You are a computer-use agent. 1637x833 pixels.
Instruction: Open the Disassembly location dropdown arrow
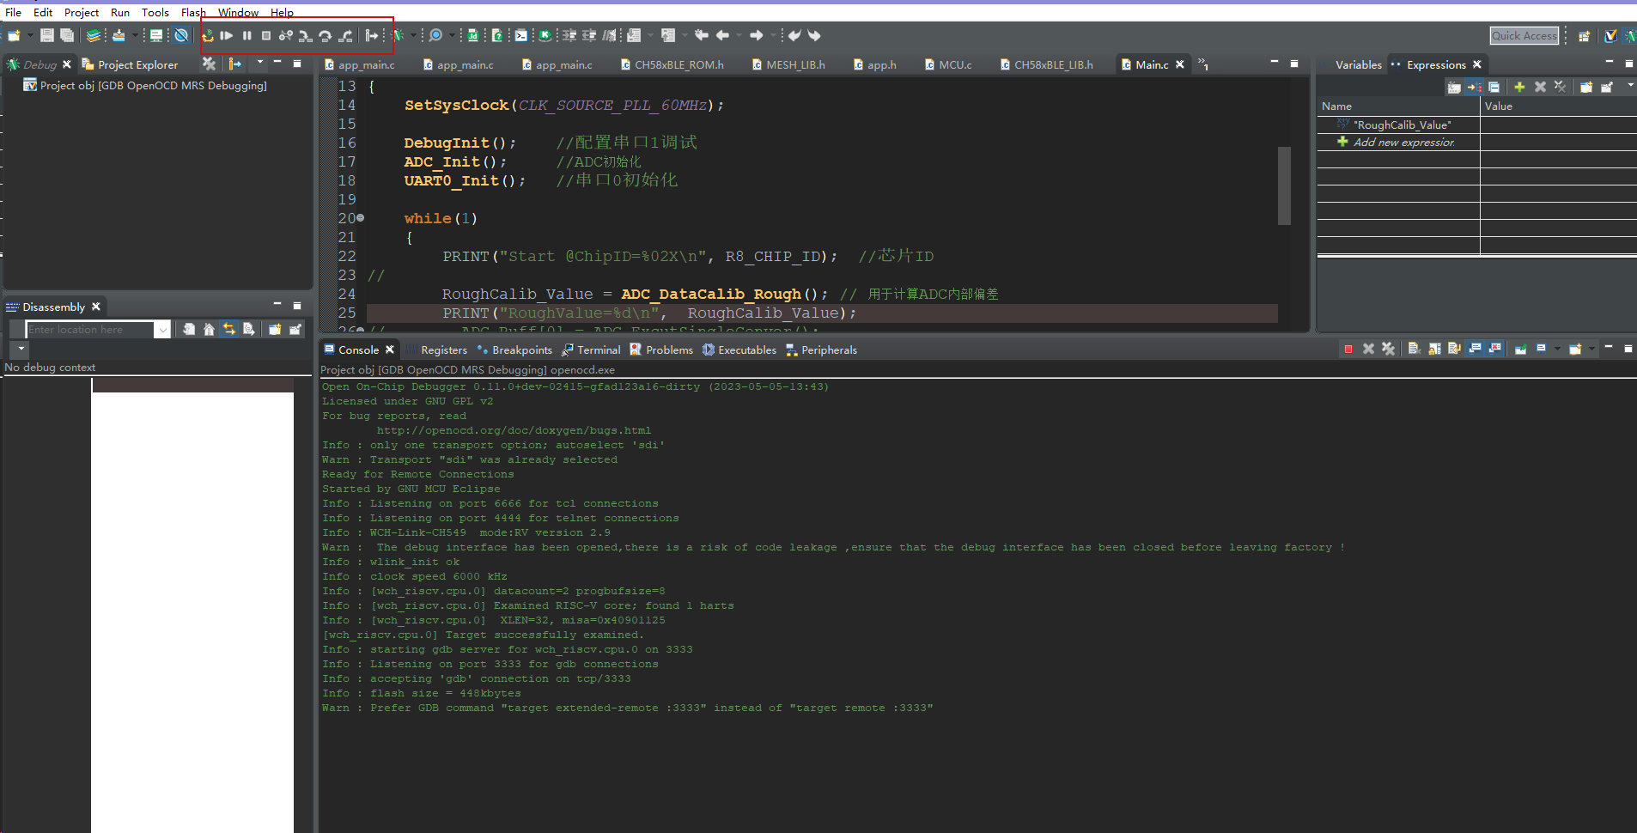click(162, 330)
